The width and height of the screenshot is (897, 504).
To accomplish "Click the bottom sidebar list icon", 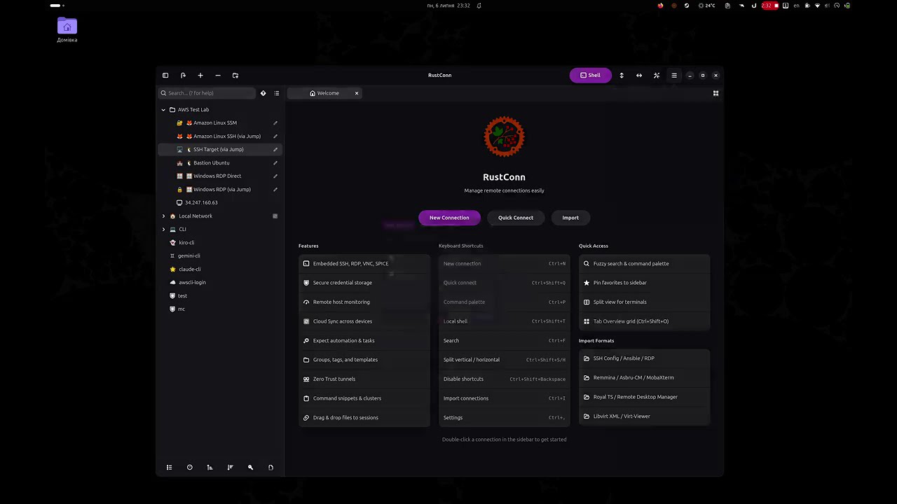I will [x=169, y=468].
